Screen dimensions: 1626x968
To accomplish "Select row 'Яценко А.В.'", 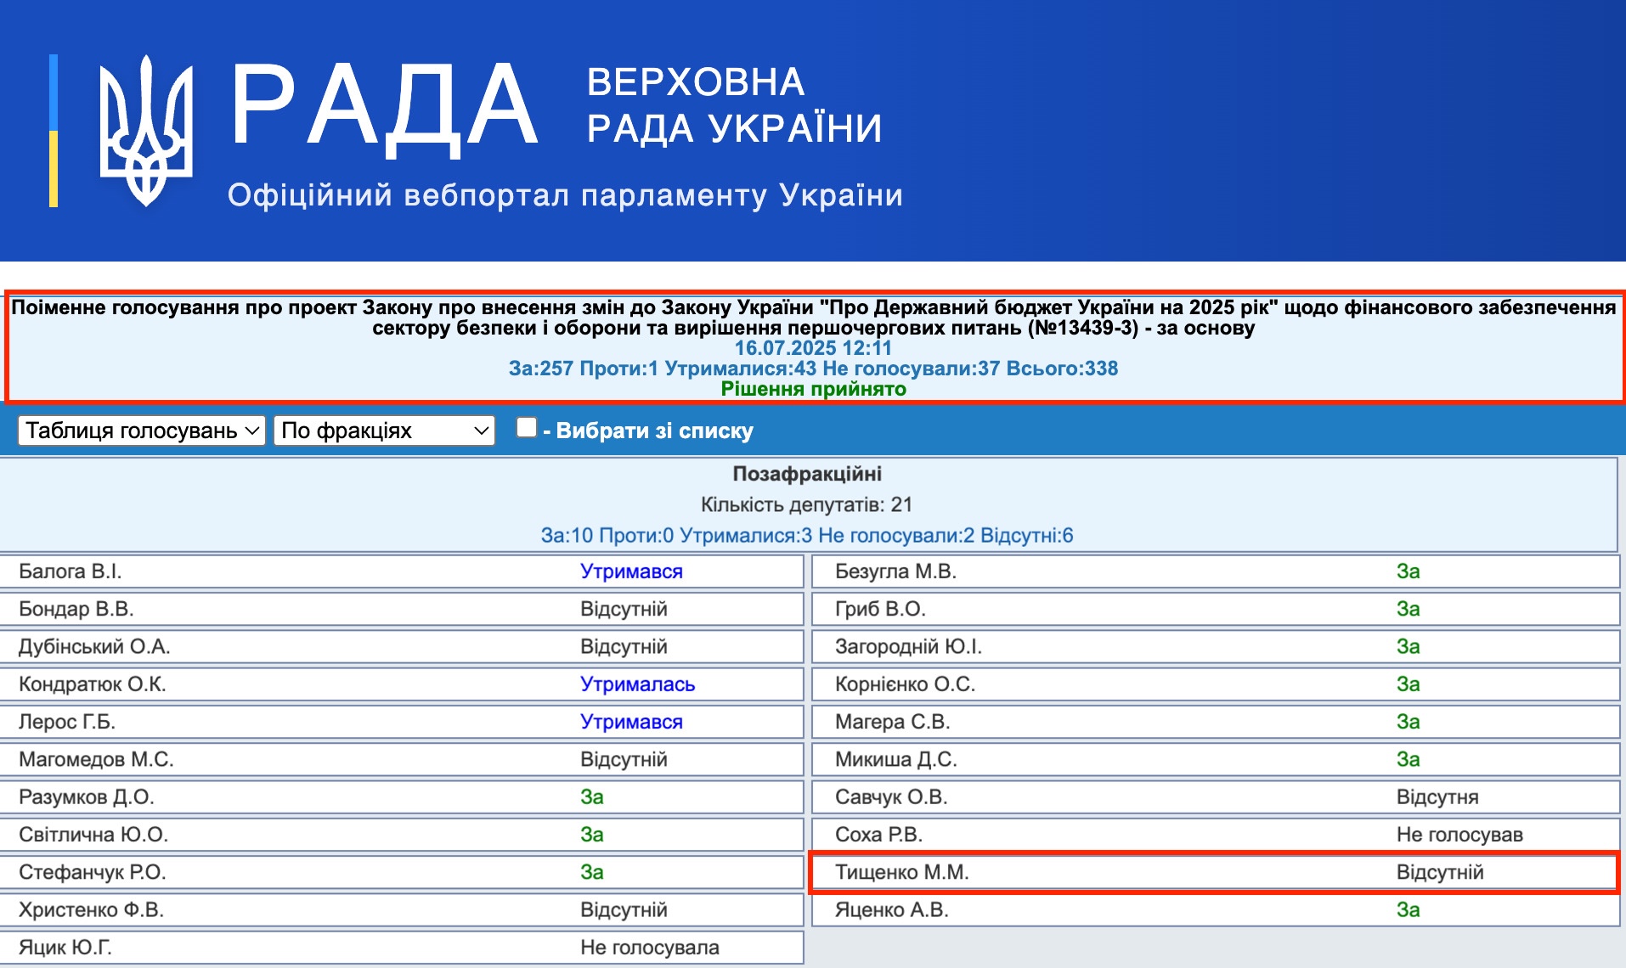I will (1216, 909).
